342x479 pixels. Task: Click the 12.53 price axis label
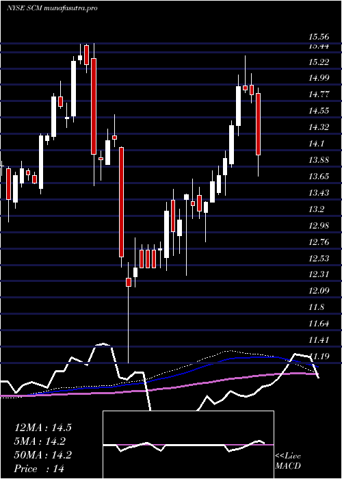[319, 259]
